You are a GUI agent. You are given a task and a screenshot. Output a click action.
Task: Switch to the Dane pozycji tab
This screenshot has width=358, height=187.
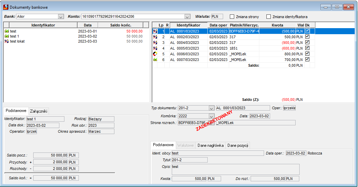coord(238,145)
